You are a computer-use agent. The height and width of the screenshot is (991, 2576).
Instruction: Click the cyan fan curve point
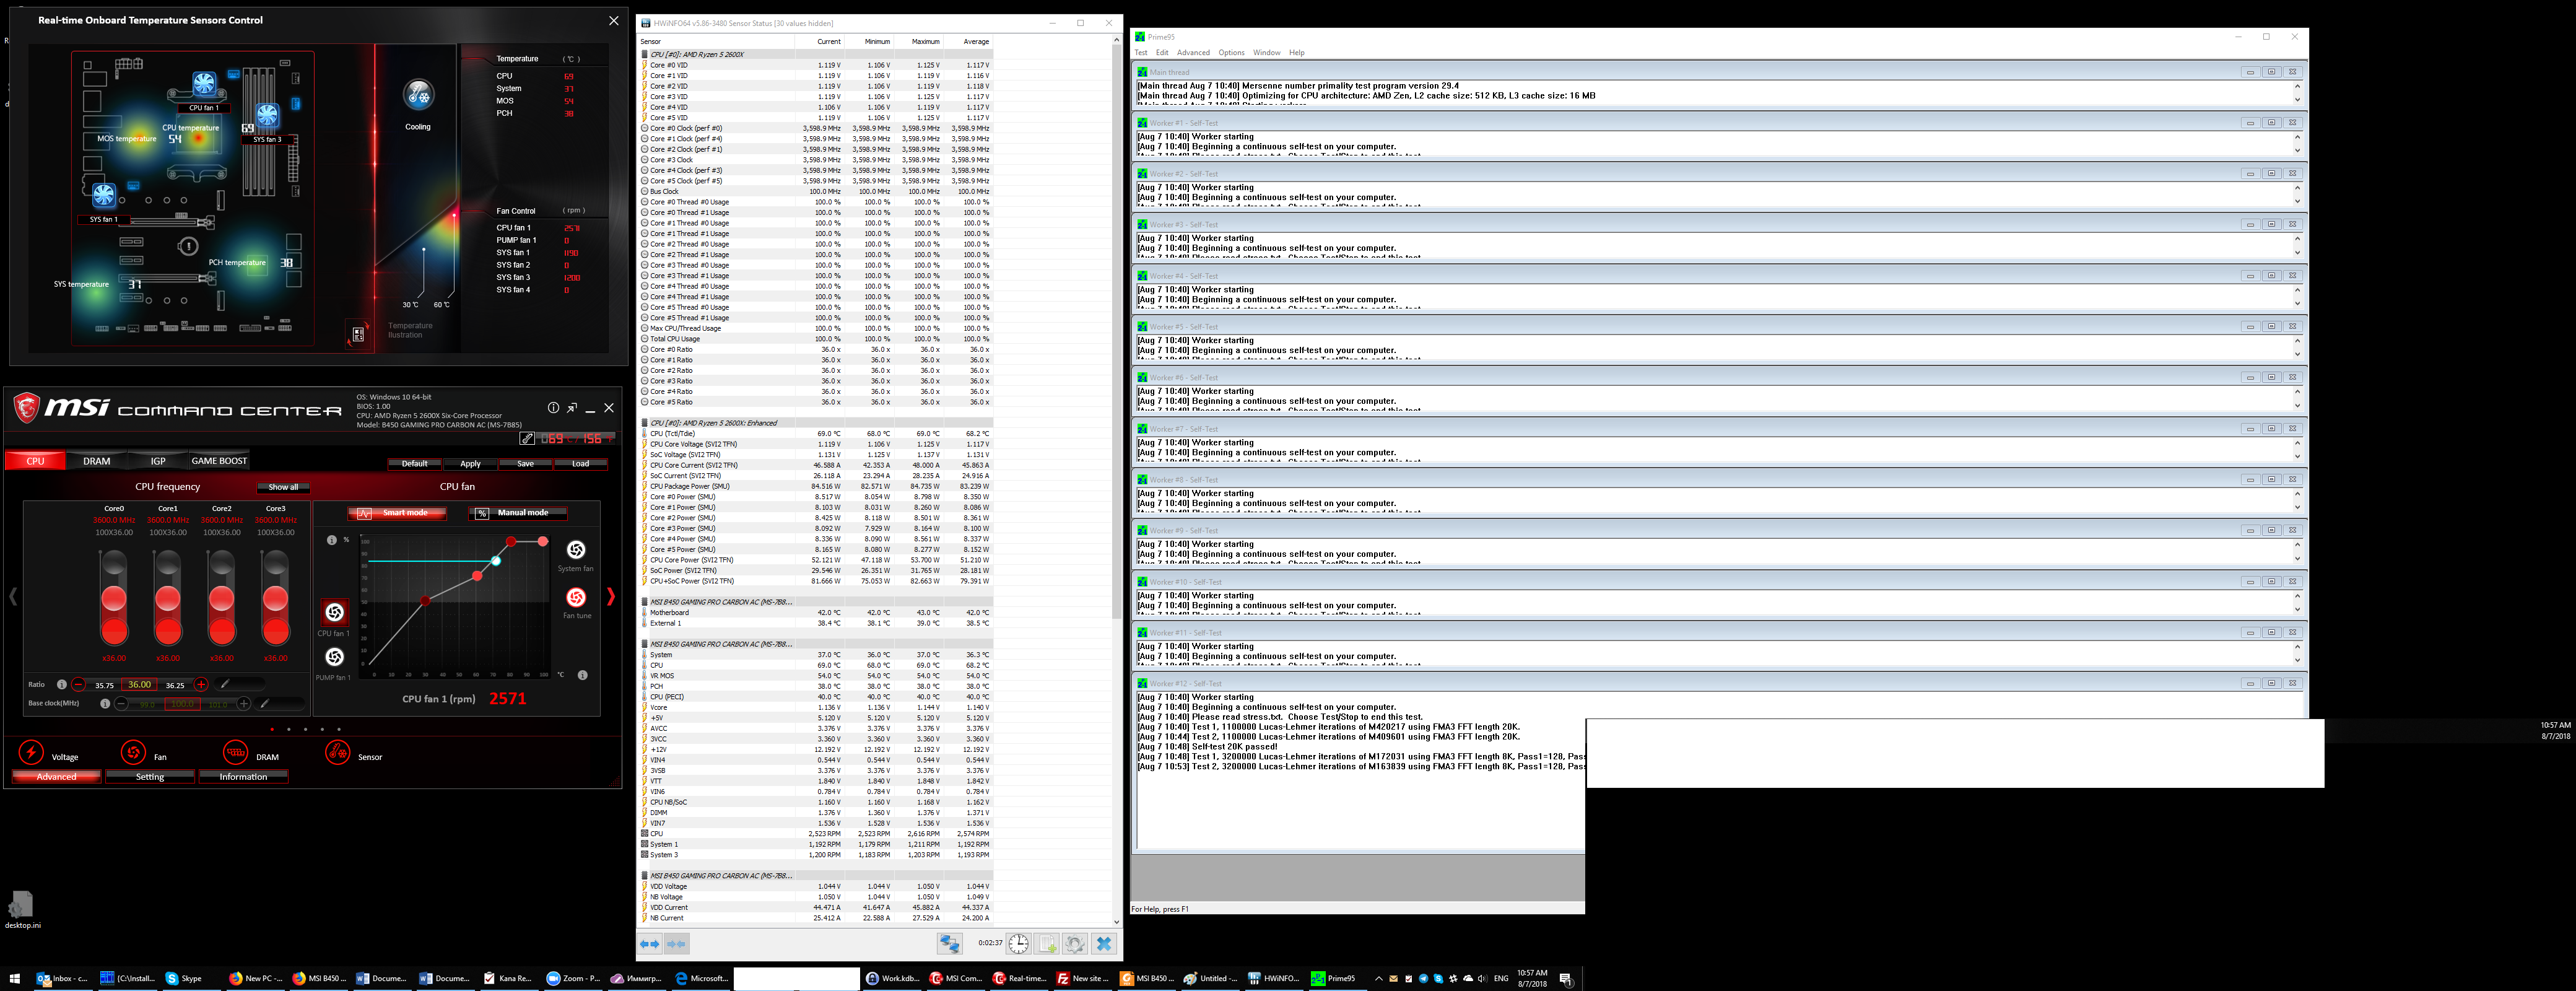pos(496,561)
